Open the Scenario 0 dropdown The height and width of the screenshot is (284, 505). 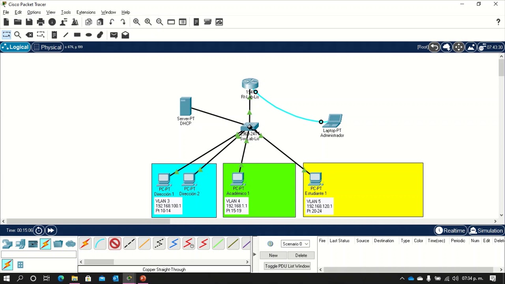[x=295, y=244]
